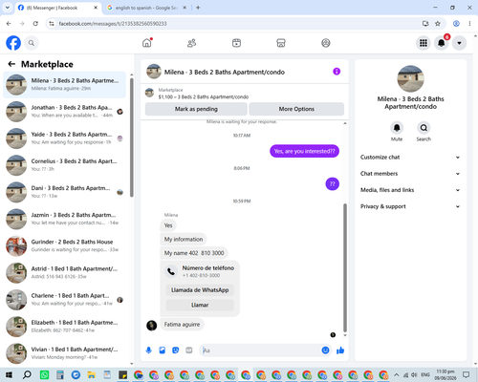Screen dimensions: 478x382
Task: Switch to Messenger Facebook browser tab
Action: tap(58, 8)
